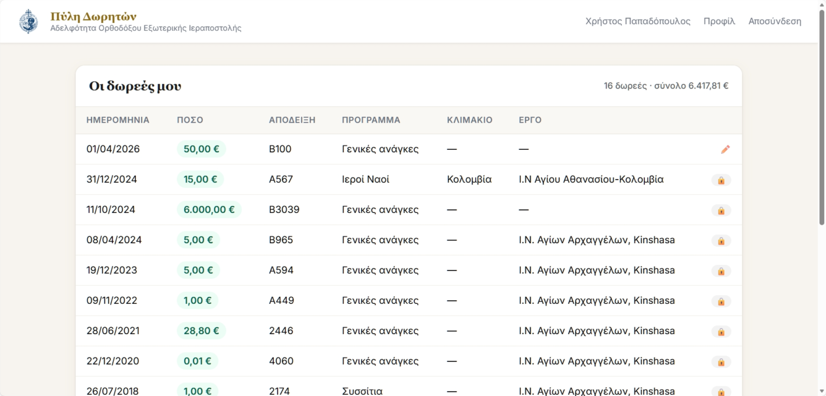826x396 pixels.
Task: Click the edit pencil for receipt B100
Action: tap(725, 149)
